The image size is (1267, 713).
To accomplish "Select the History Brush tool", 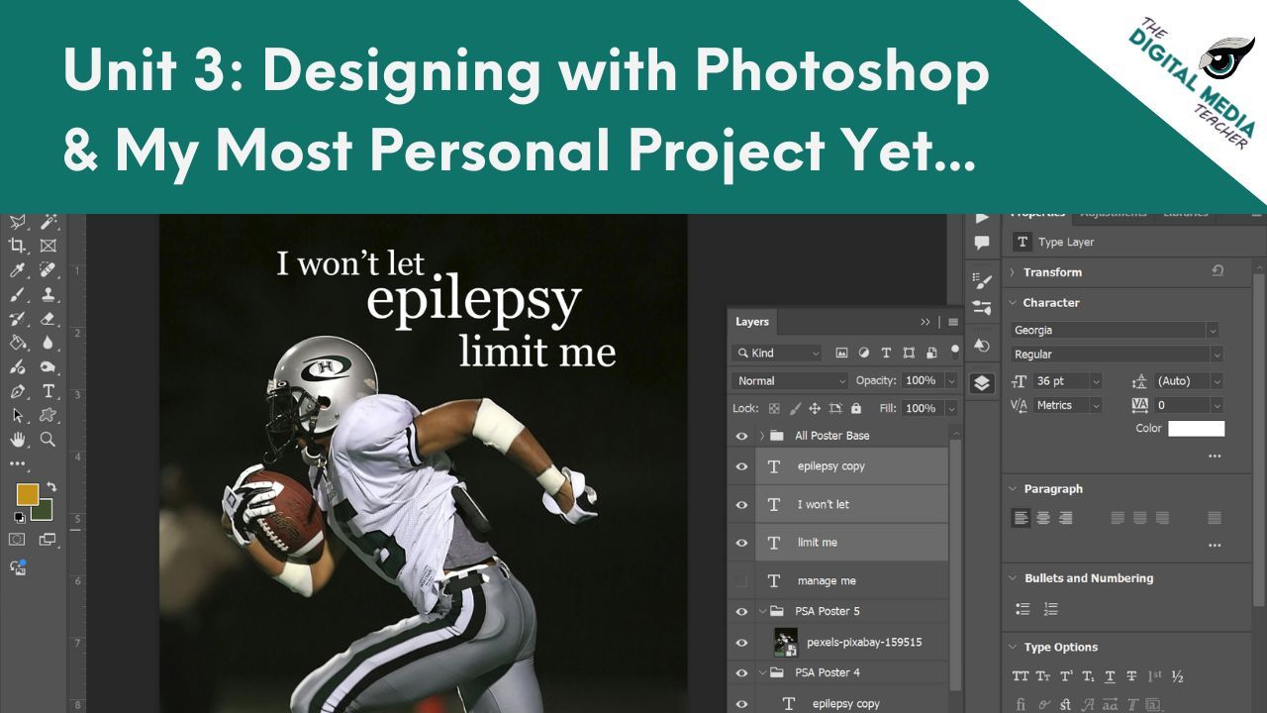I will [x=18, y=318].
